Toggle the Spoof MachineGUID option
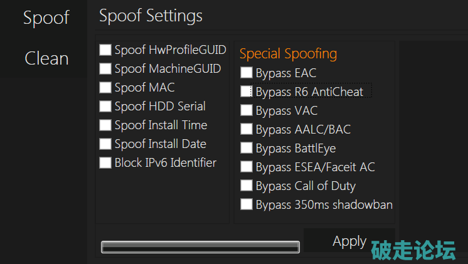The height and width of the screenshot is (264, 468). click(105, 69)
